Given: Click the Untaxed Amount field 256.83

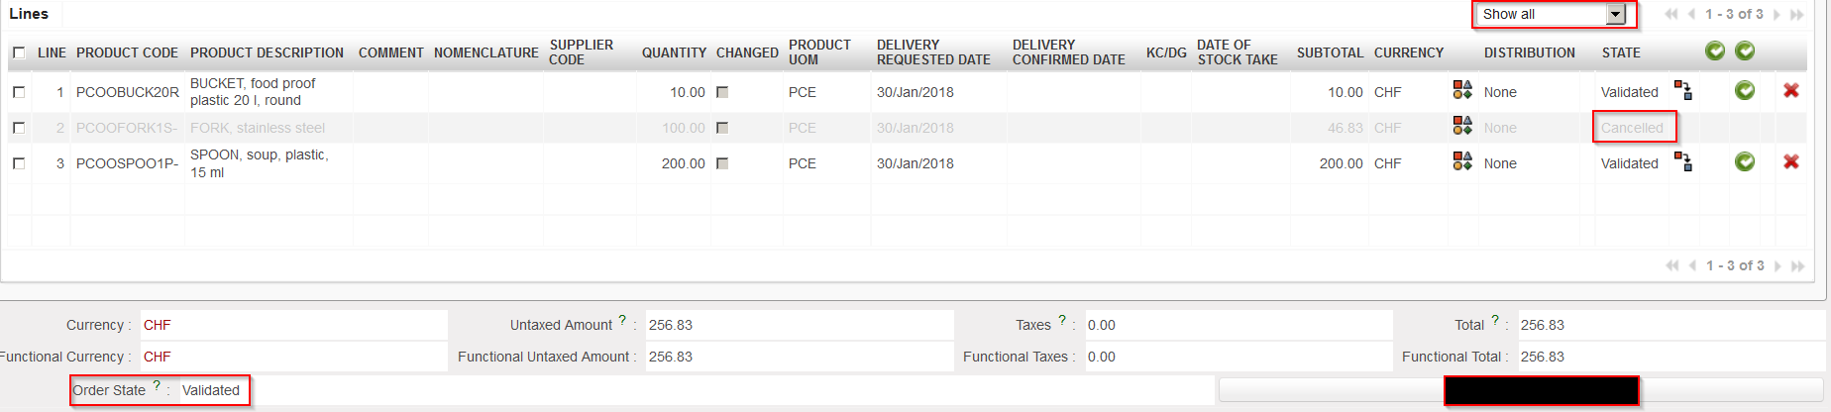Looking at the screenshot, I should click(x=799, y=325).
